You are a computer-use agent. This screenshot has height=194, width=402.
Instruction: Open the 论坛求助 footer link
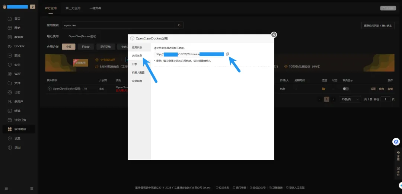coord(222,188)
